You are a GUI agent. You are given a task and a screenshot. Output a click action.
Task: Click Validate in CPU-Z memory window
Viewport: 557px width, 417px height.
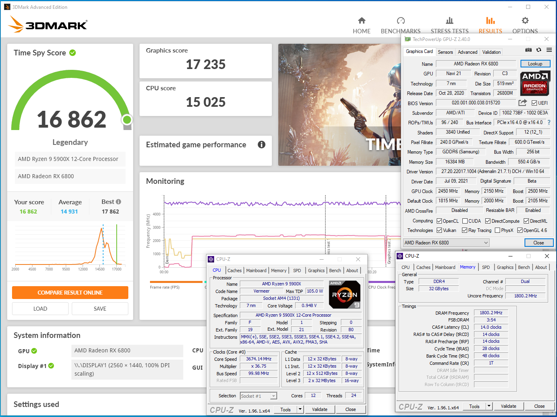coord(508,406)
